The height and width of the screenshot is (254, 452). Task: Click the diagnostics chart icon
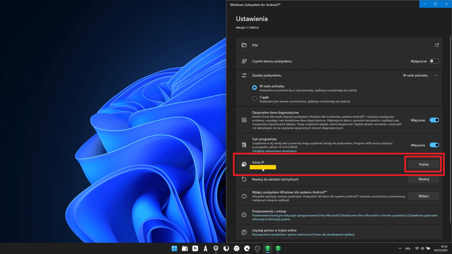[244, 120]
